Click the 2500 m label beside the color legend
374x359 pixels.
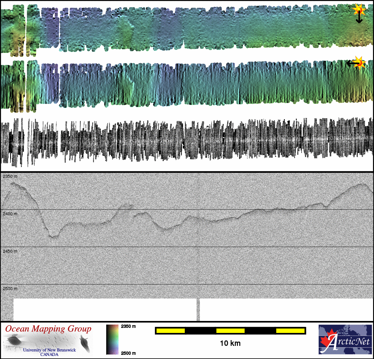tap(128, 353)
